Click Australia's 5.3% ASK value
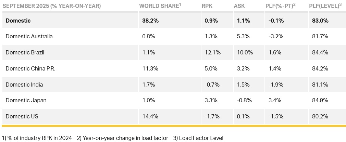346x142 pixels. [x=243, y=36]
